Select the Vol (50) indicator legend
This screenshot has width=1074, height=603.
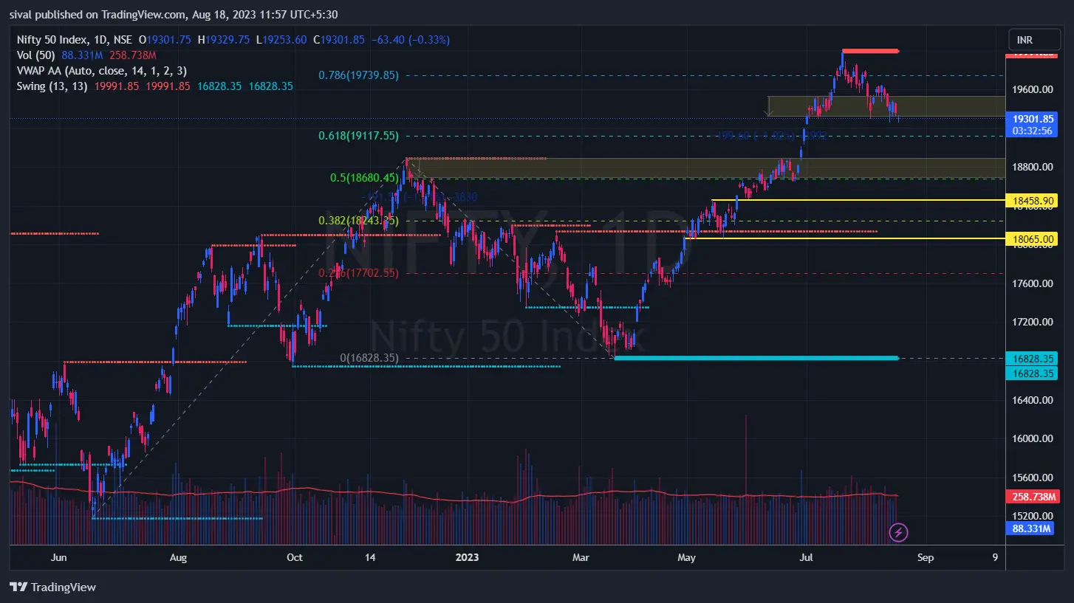pyautogui.click(x=35, y=55)
